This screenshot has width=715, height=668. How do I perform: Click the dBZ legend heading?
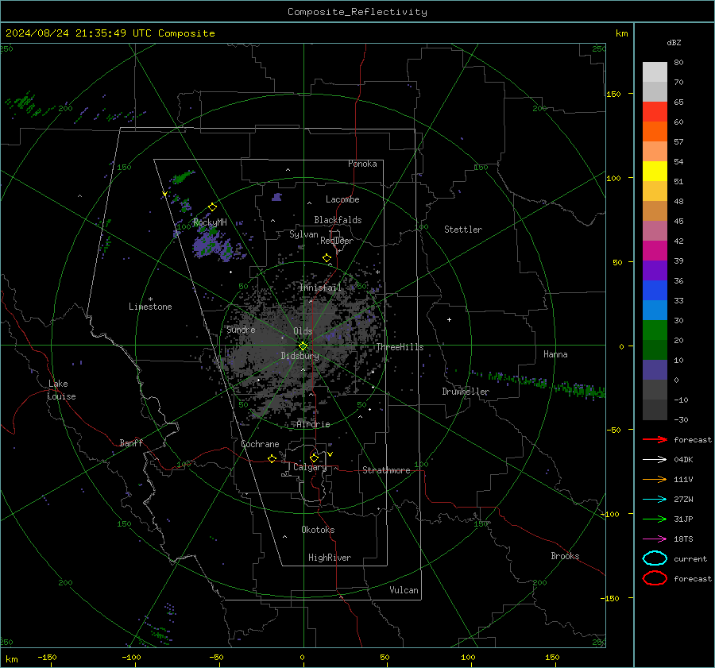pos(674,42)
